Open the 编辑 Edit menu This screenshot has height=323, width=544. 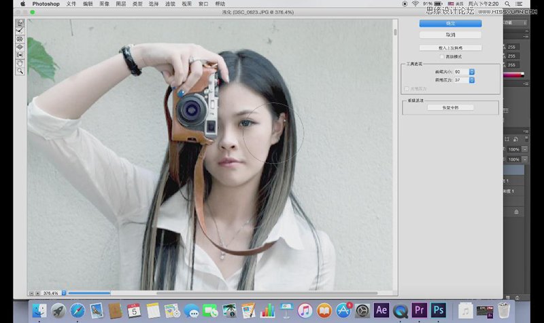tap(88, 4)
